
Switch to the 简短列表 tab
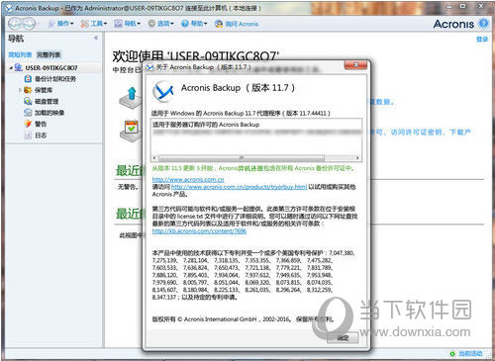coord(20,54)
